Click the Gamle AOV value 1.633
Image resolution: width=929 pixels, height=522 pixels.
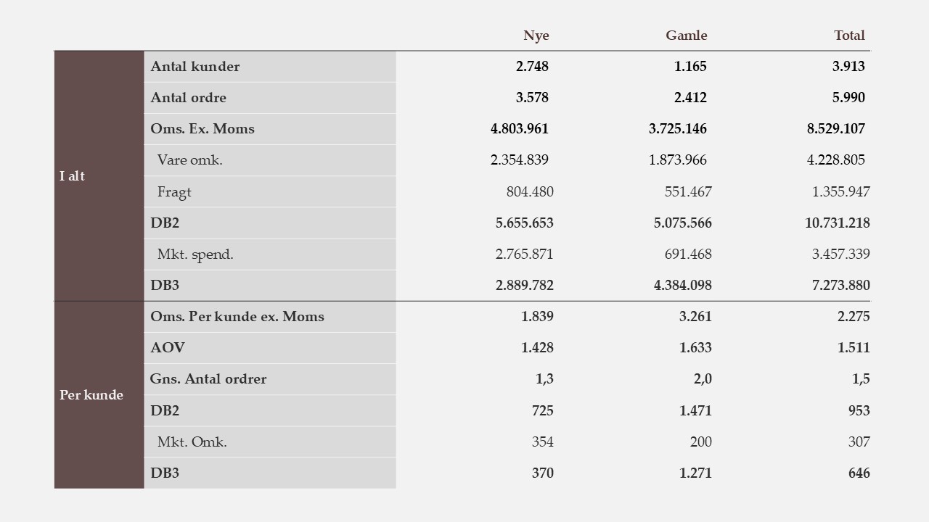coord(695,348)
